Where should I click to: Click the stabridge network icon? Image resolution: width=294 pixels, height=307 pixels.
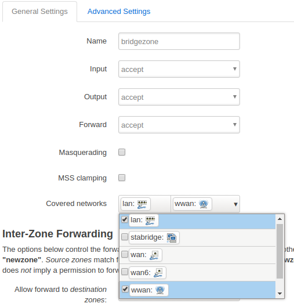click(172, 238)
